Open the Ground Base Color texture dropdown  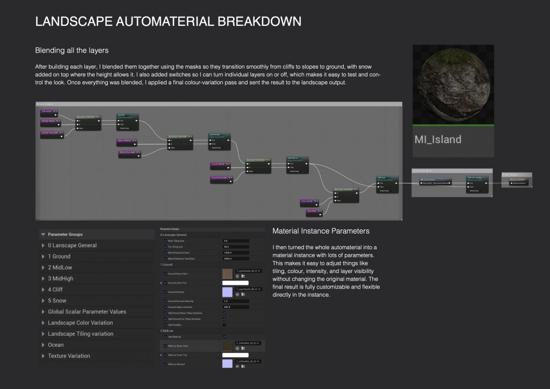pyautogui.click(x=248, y=271)
